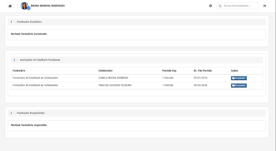Click info icon beside Feedbacks Recebidos
276x151 pixels.
[x=11, y=22]
